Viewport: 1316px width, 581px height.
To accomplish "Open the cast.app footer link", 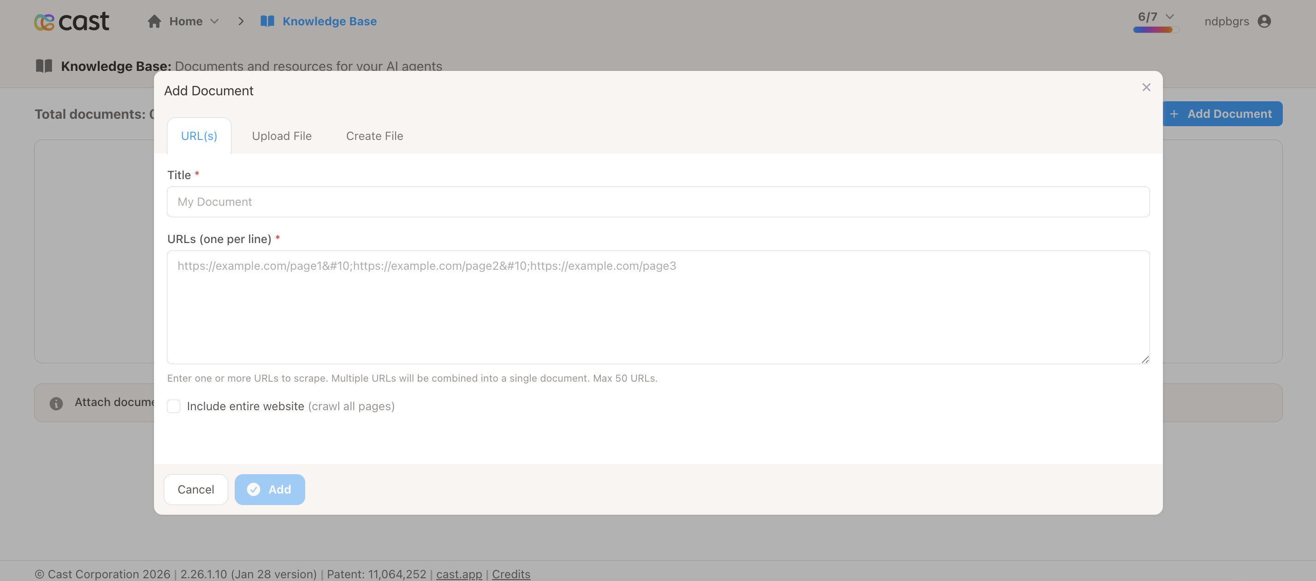I will point(459,574).
